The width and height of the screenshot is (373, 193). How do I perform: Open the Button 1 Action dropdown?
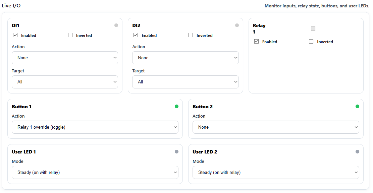[95, 127]
